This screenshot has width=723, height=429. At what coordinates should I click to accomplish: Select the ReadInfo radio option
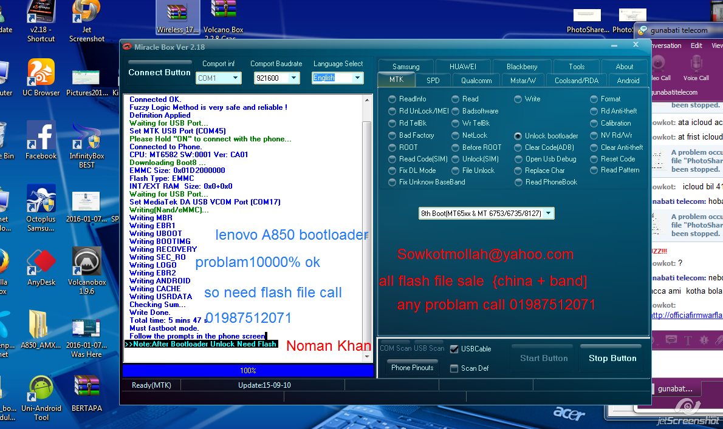pos(392,99)
